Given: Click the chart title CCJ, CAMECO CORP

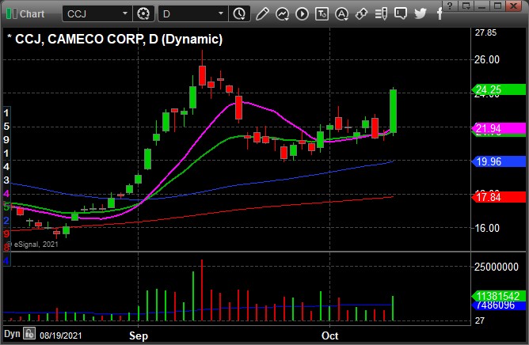Looking at the screenshot, I should (79, 39).
